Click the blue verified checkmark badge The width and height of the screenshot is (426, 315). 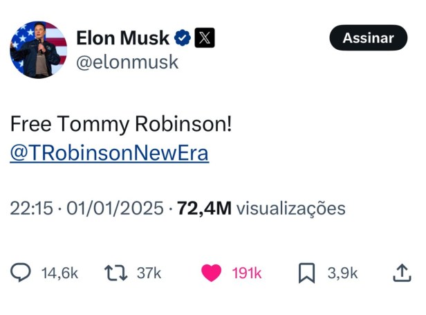click(x=182, y=38)
